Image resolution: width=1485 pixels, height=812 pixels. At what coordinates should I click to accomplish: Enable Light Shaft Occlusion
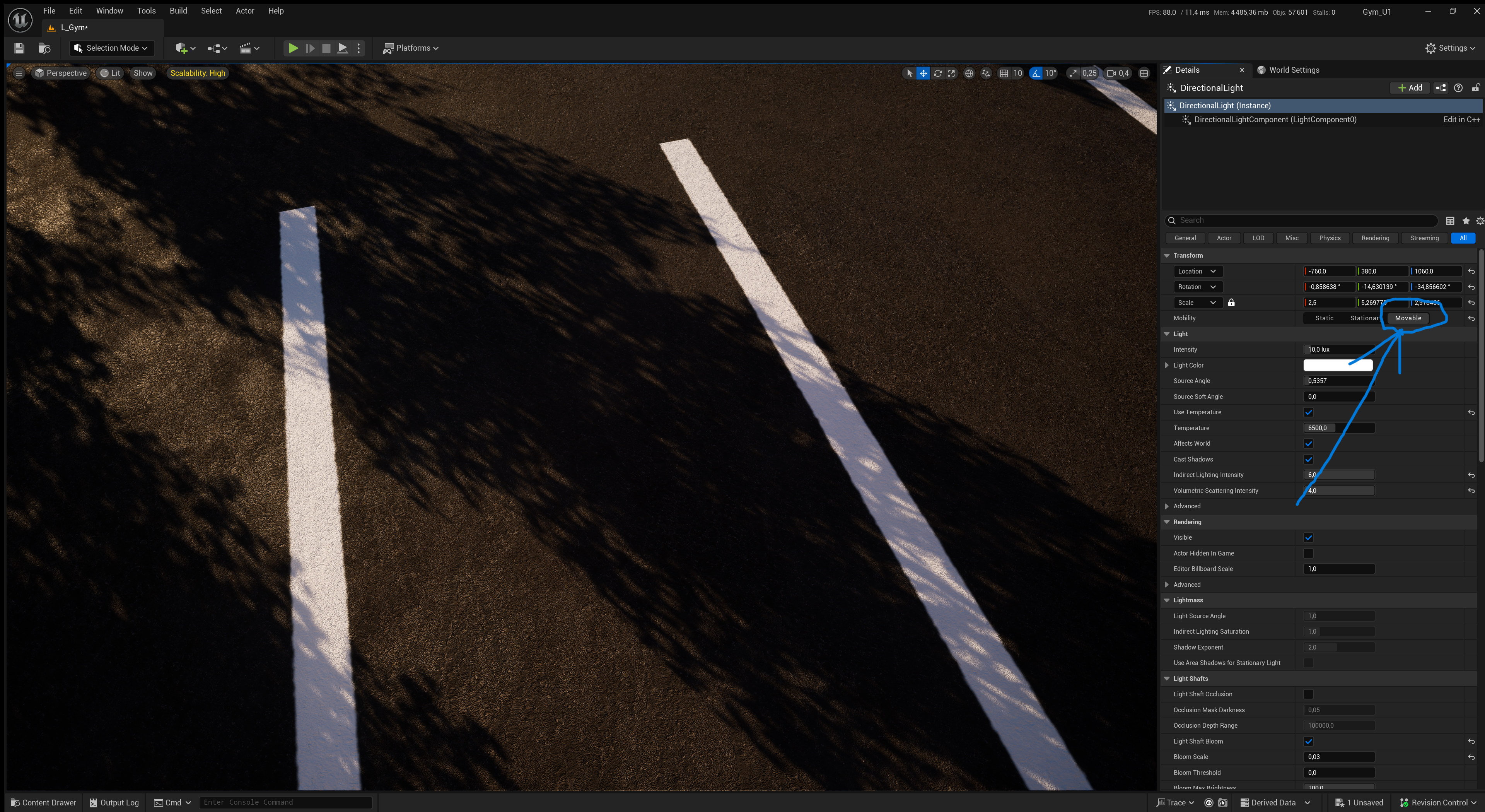pos(1309,694)
